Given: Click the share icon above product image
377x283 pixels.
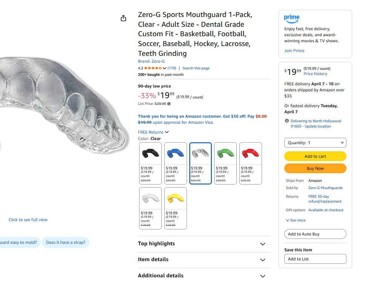Looking at the screenshot, I should (123, 18).
